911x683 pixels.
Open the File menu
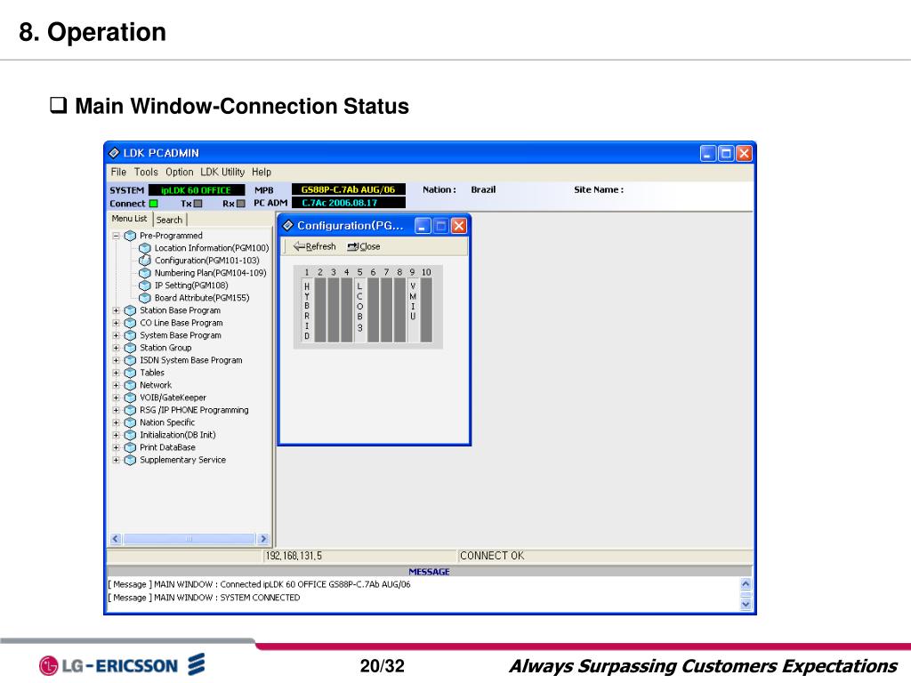click(118, 172)
